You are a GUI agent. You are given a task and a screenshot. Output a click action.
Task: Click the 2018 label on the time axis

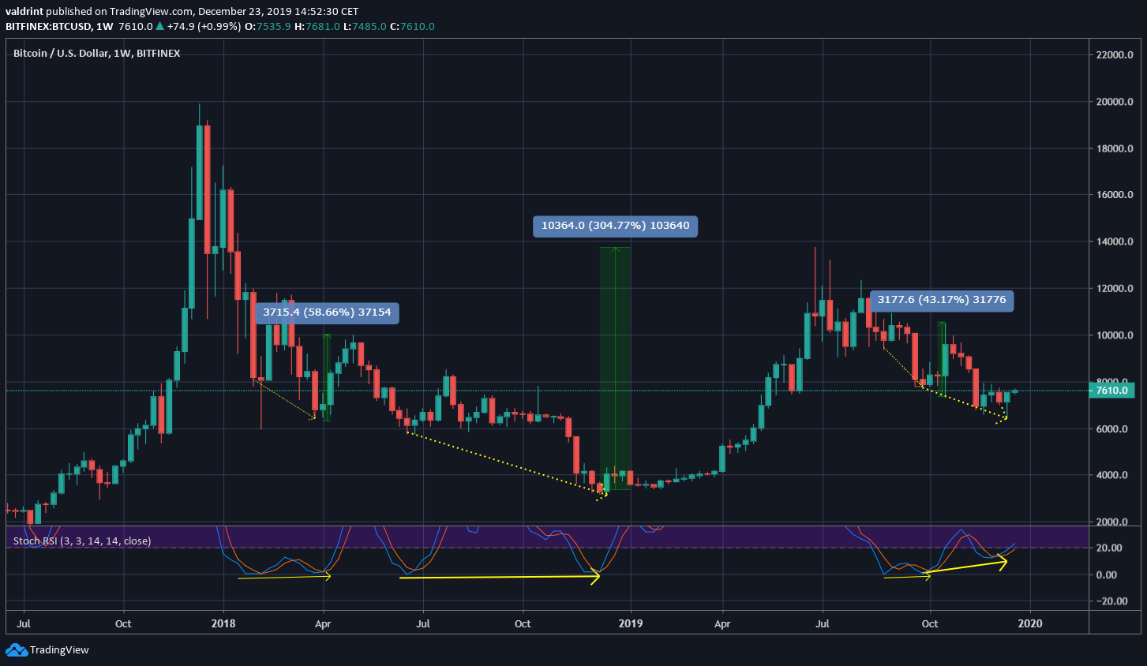point(223,623)
